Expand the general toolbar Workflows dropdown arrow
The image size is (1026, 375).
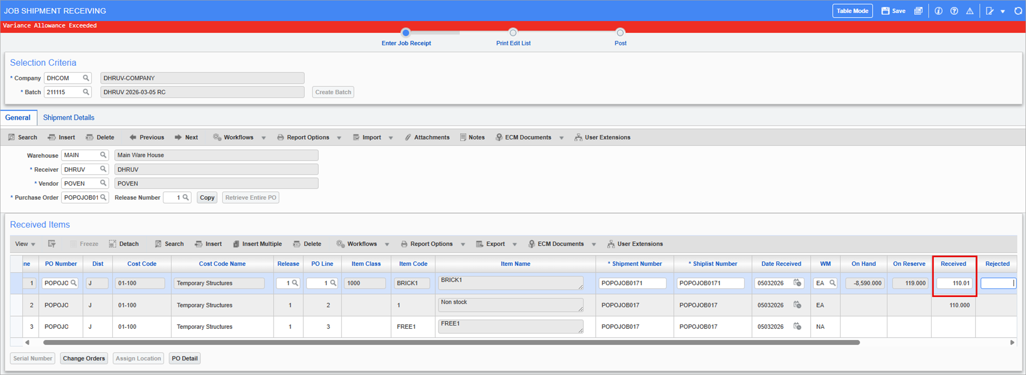pos(264,138)
